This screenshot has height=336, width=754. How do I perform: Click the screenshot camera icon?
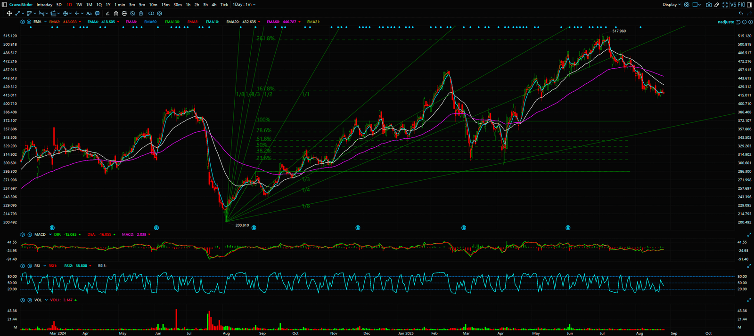708,5
